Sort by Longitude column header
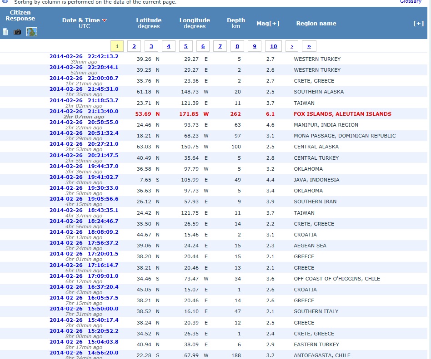 point(195,20)
